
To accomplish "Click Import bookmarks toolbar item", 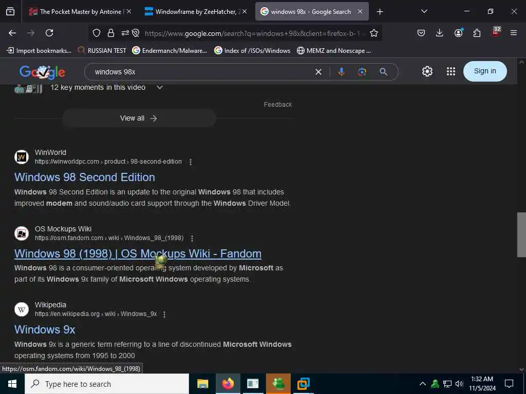I will (x=39, y=51).
